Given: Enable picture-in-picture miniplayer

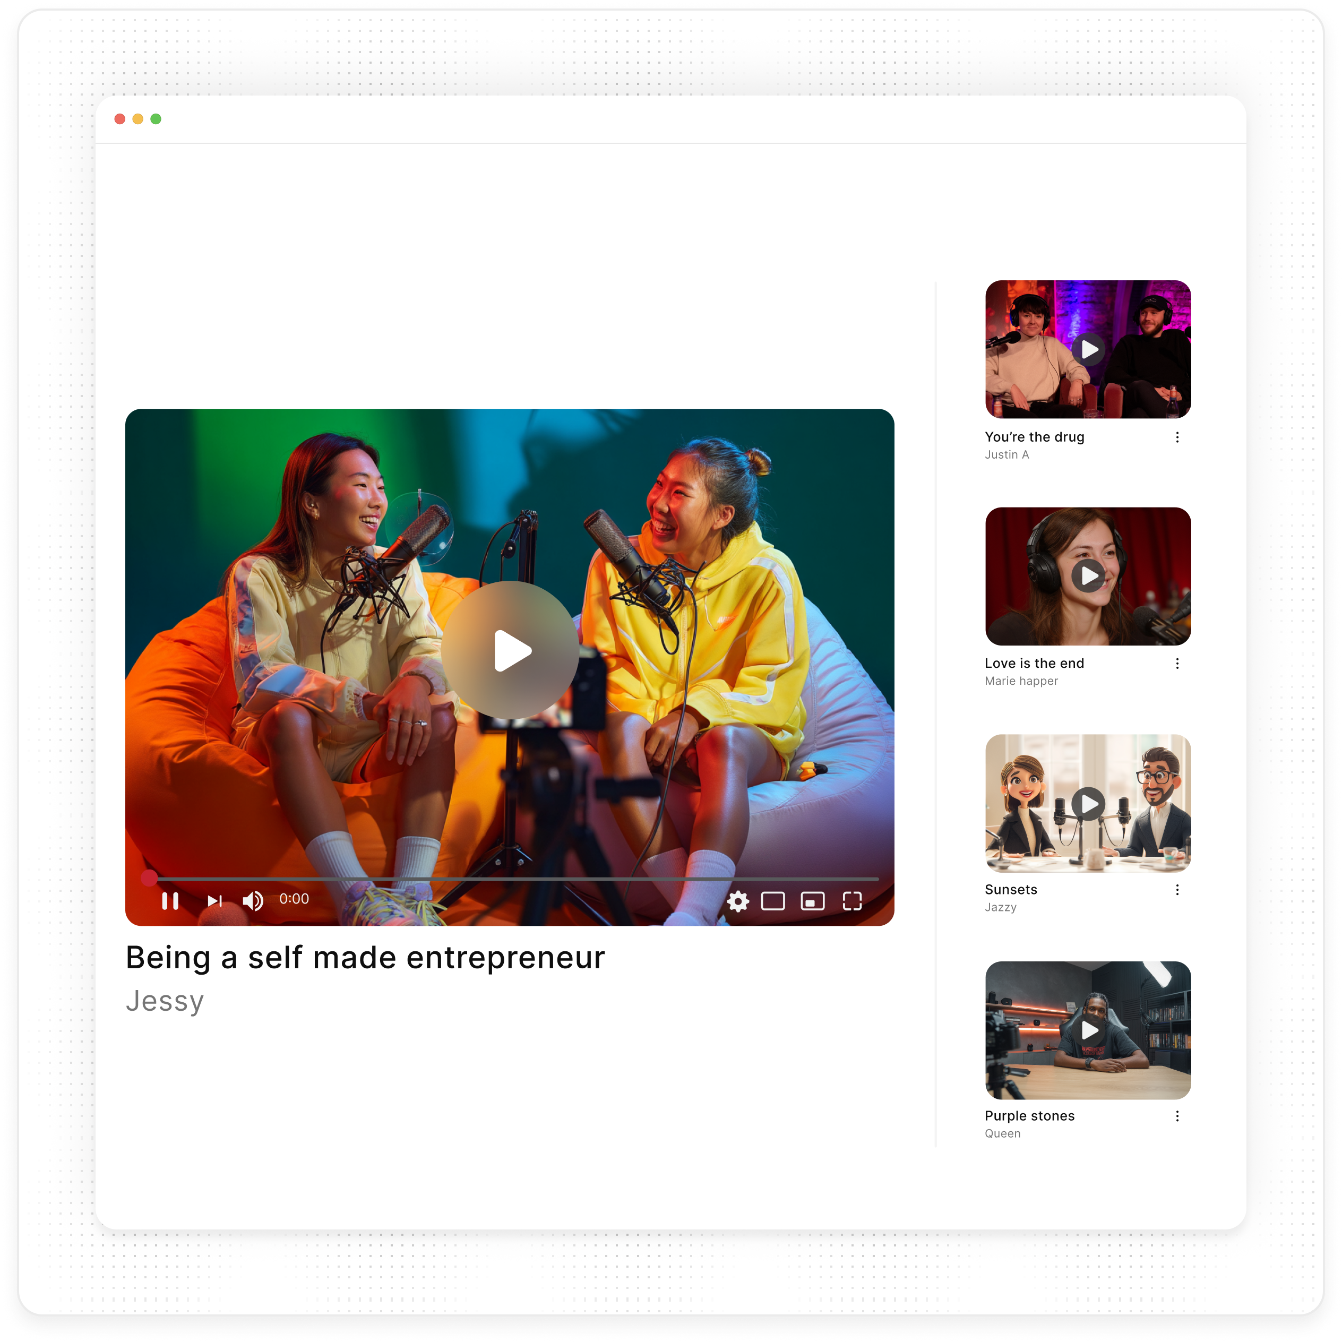Looking at the screenshot, I should tap(812, 901).
